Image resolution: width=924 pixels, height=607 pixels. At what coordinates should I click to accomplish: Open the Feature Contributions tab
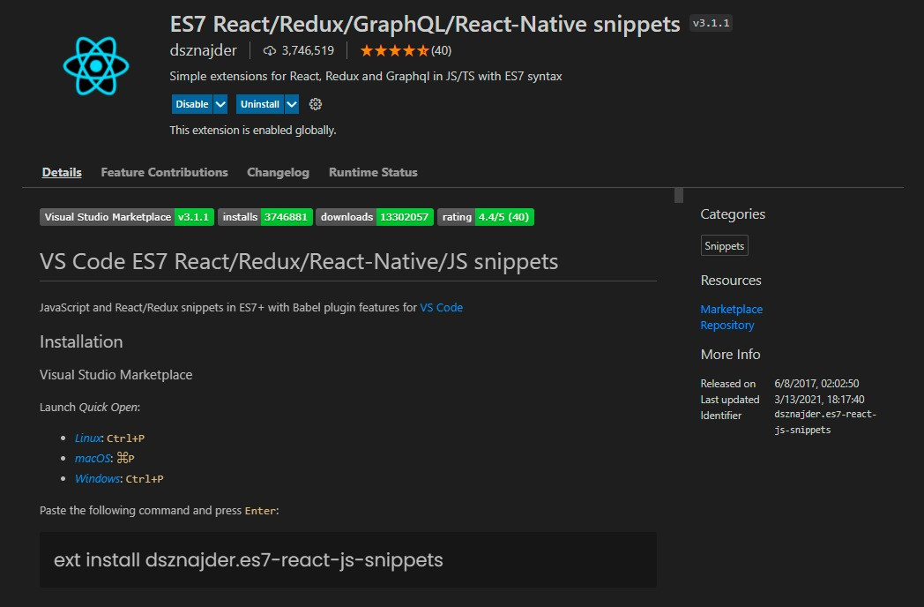click(x=164, y=172)
